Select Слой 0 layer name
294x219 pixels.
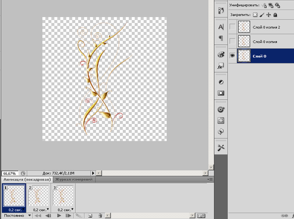(x=259, y=56)
